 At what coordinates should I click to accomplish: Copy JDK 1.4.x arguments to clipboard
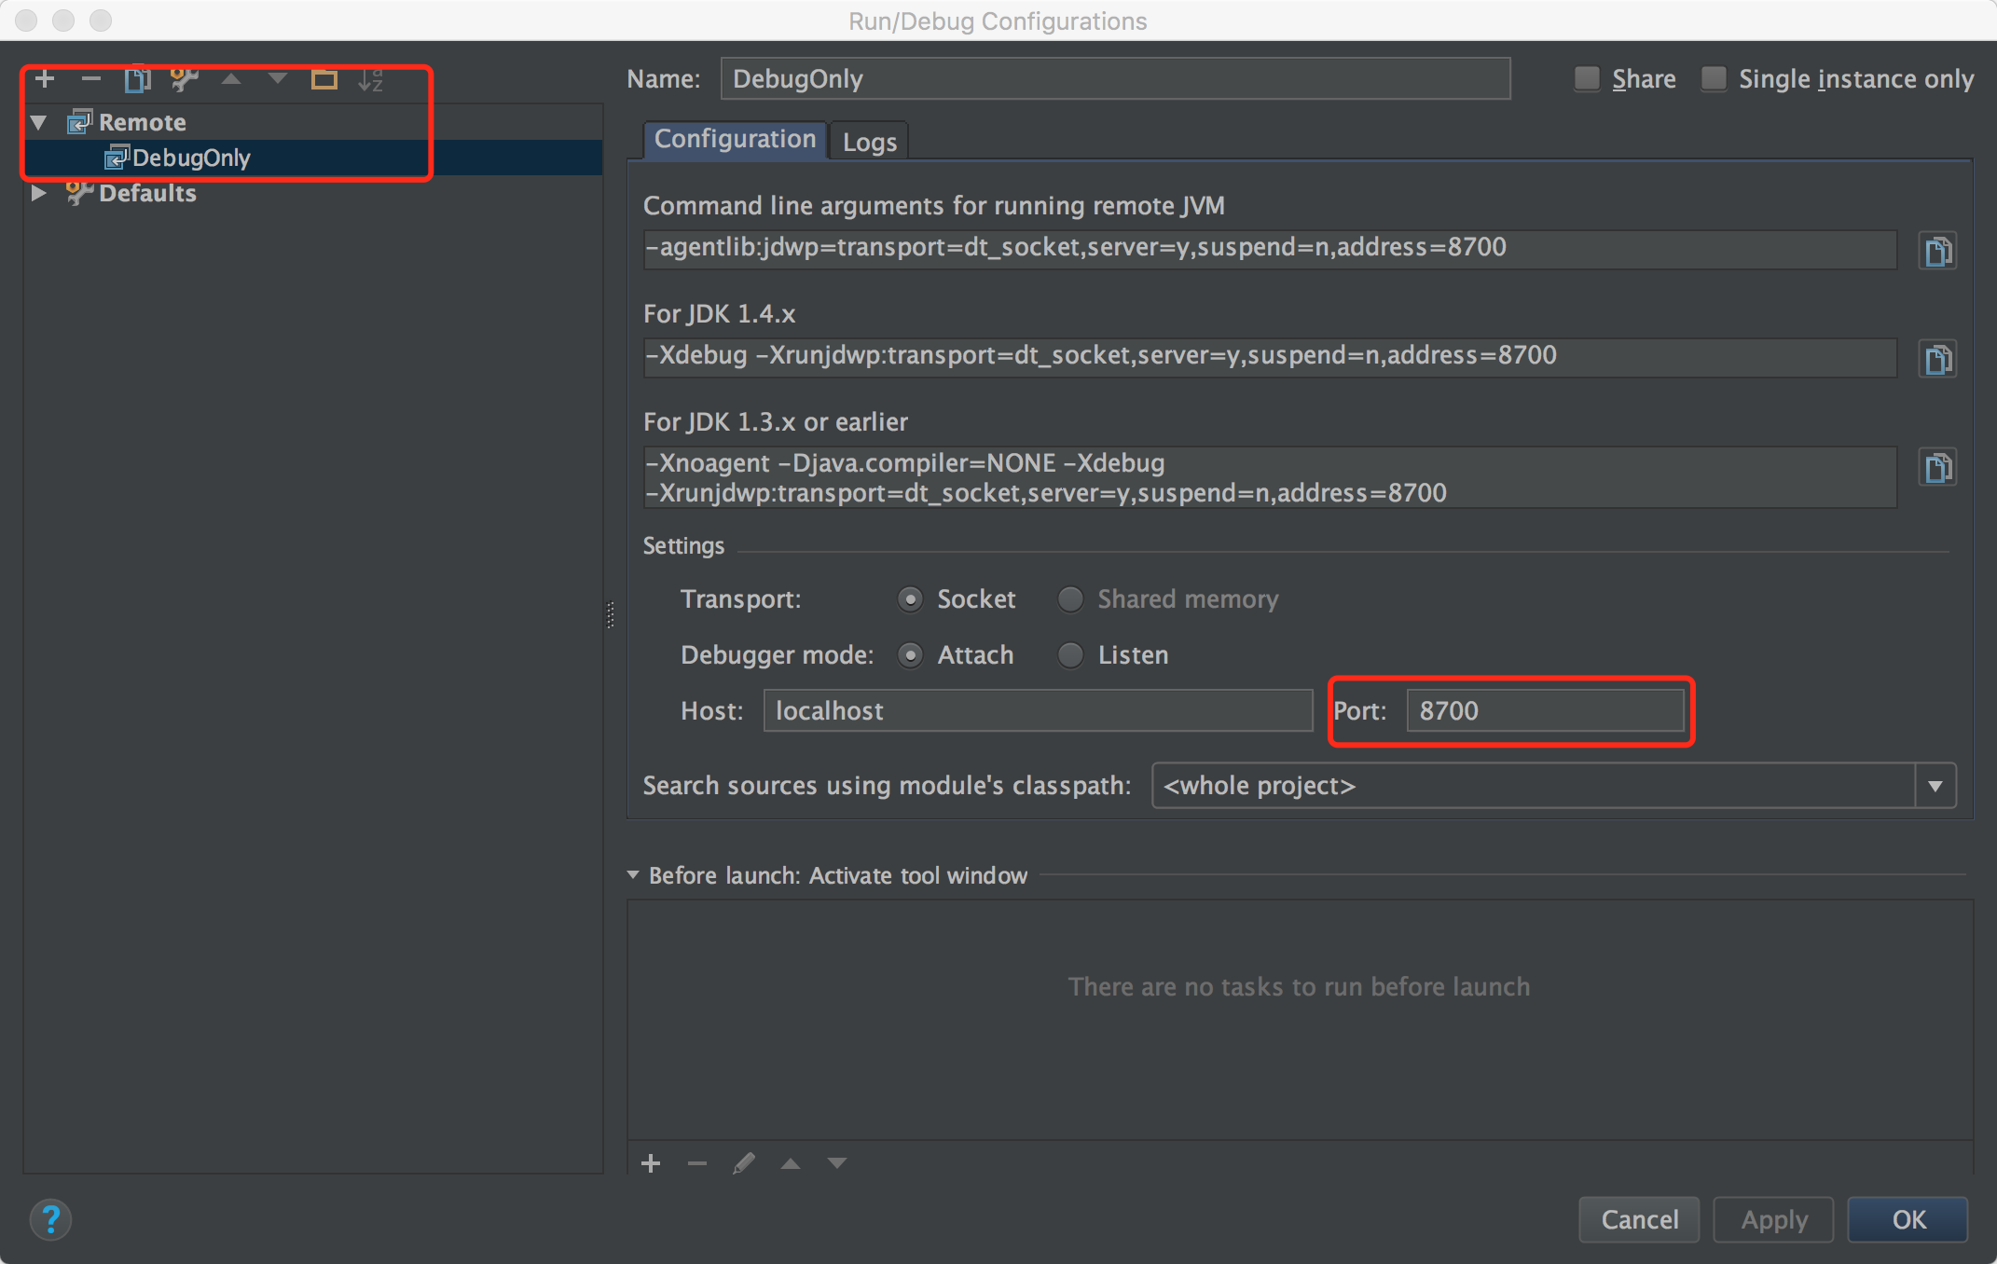pos(1937,359)
